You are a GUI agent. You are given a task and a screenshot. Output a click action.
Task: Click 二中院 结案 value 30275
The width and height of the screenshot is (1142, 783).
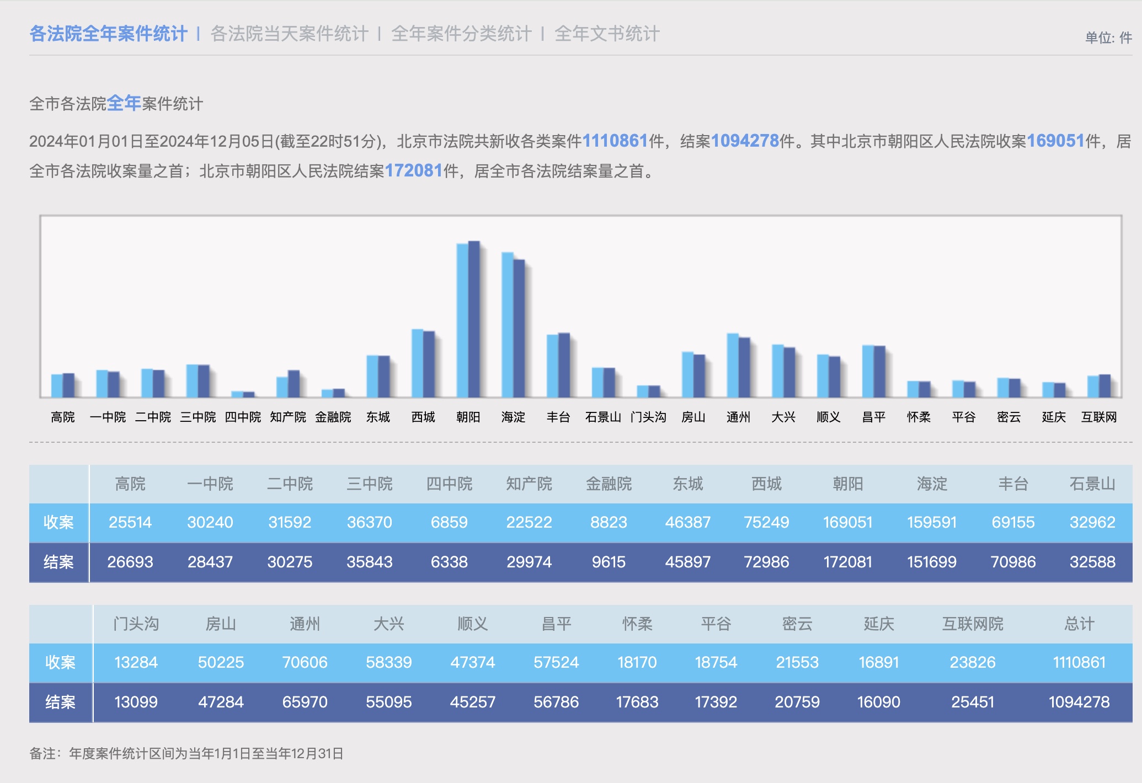pos(290,562)
